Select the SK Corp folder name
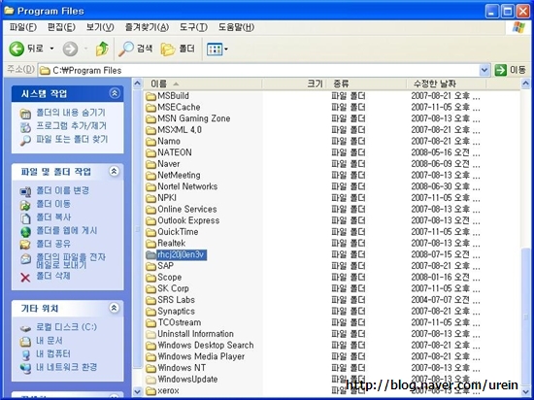Viewport: 534px width, 400px height. coord(173,288)
